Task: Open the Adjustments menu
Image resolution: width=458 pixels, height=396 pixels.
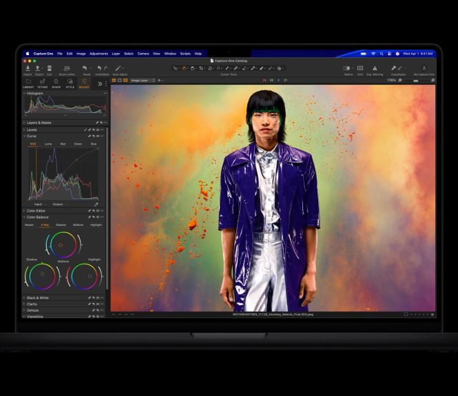Action: tap(98, 54)
